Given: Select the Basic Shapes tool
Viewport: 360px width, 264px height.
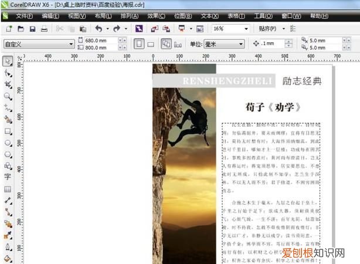Looking at the screenshot, I should (x=8, y=165).
